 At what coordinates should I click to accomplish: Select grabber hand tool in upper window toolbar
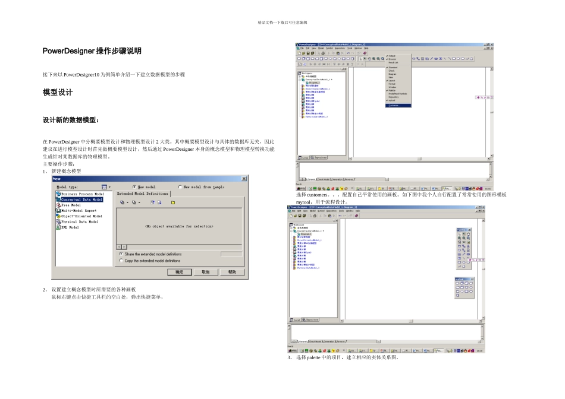pos(369,59)
